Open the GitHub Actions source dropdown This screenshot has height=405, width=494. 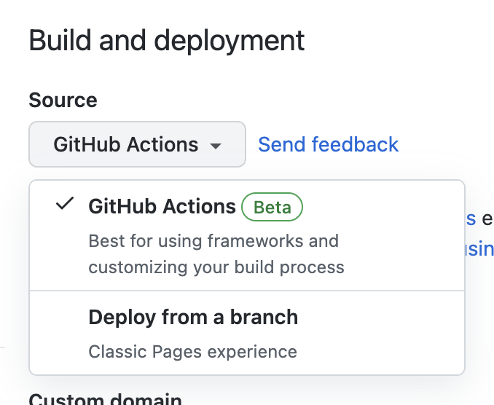pos(137,144)
